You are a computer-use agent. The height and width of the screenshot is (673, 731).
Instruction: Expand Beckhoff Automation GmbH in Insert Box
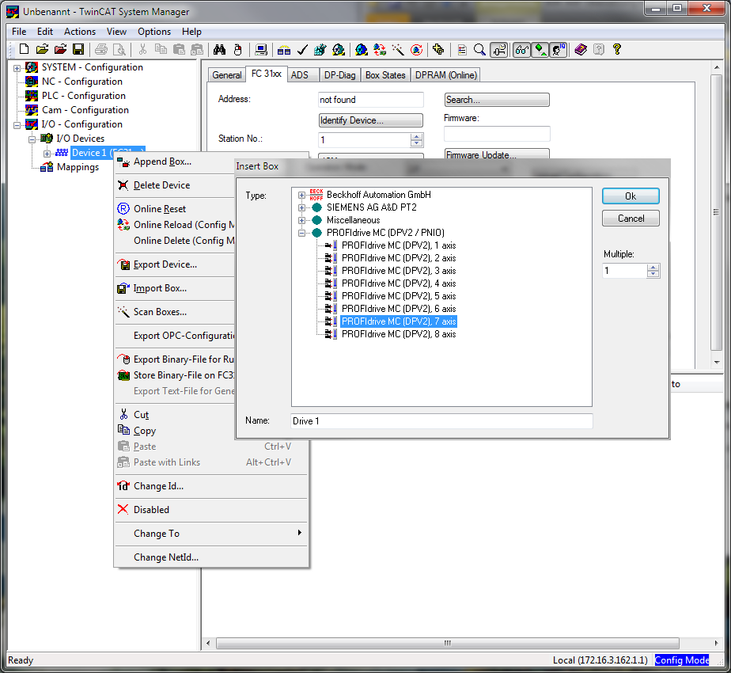301,195
